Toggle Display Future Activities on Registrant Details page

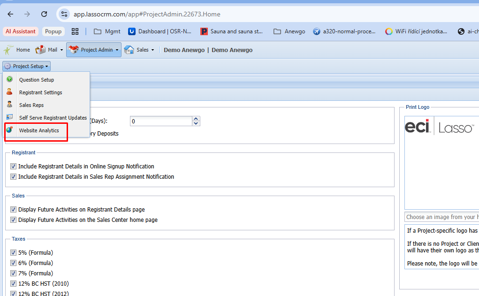pyautogui.click(x=13, y=210)
